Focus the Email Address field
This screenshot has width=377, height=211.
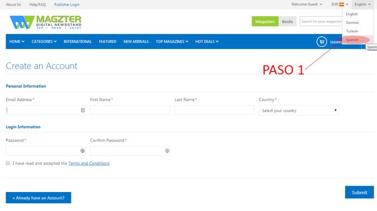coord(46,110)
